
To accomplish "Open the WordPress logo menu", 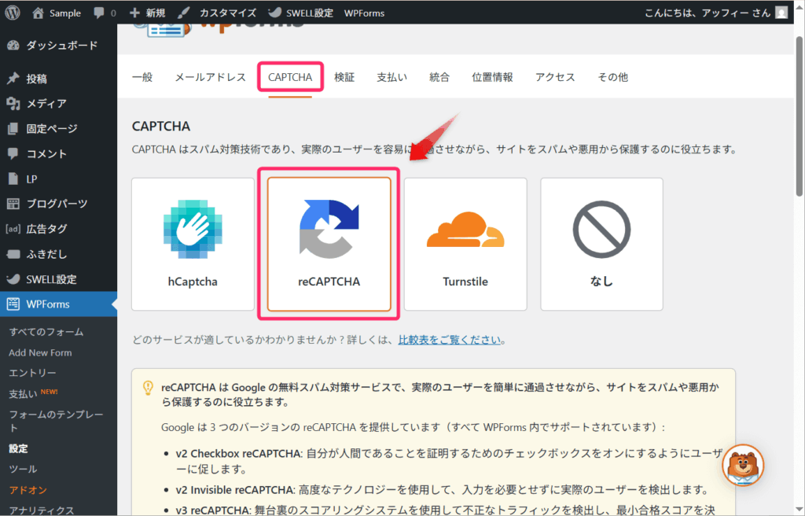I will click(x=13, y=13).
